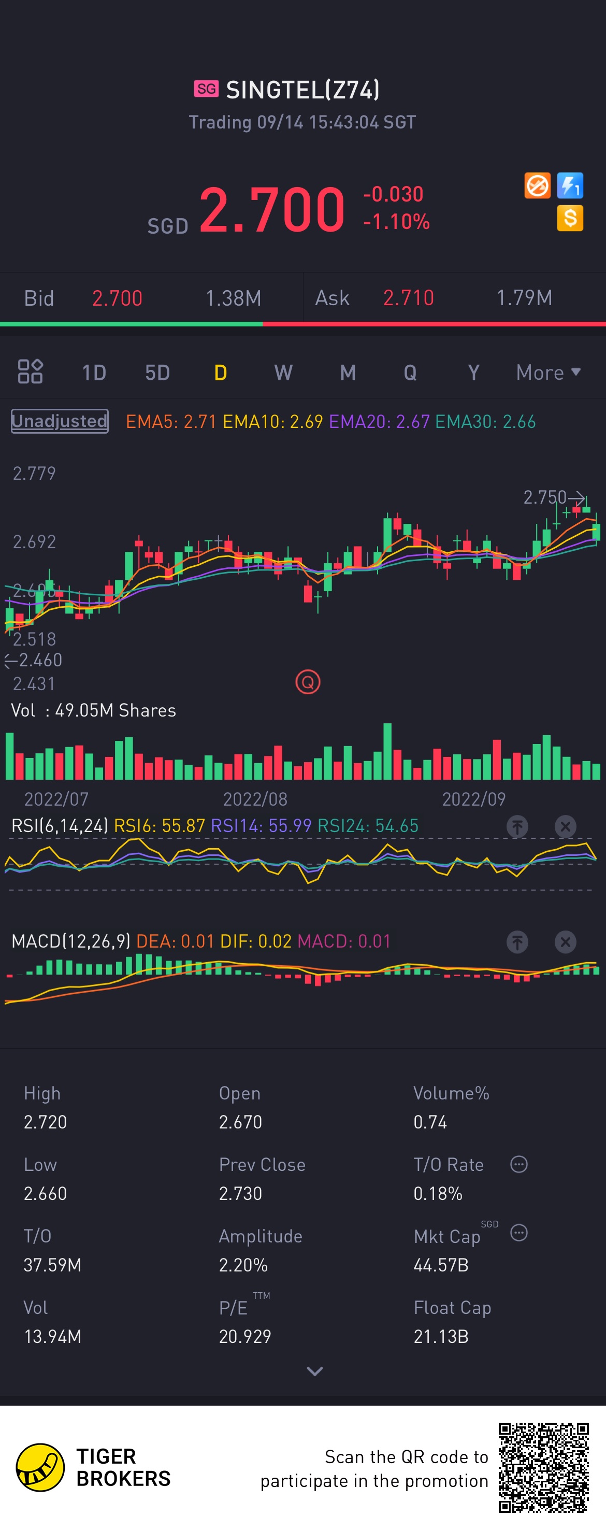The width and height of the screenshot is (606, 1530).
Task: Switch to the 1D chart tab
Action: coord(94,373)
